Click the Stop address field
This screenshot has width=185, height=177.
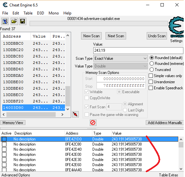(121, 86)
